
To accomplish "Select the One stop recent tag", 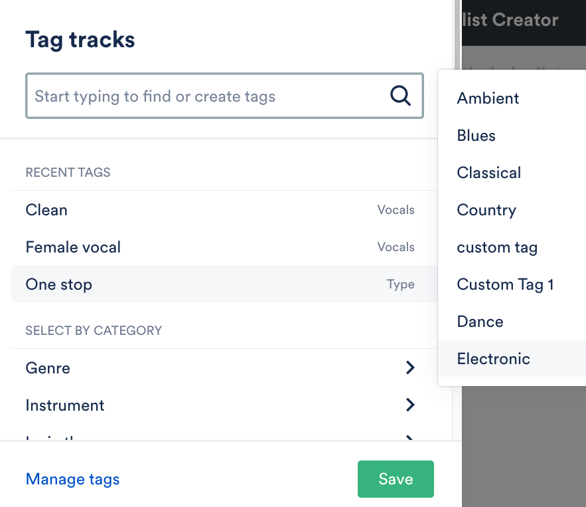I will tap(59, 284).
